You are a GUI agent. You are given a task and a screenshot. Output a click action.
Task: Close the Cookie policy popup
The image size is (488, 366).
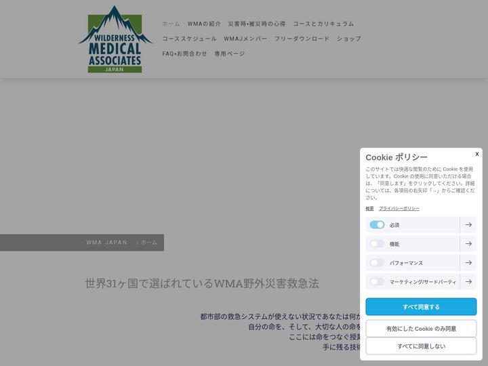pos(476,154)
